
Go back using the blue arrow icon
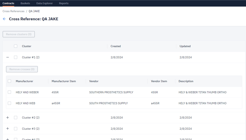coord(4,19)
